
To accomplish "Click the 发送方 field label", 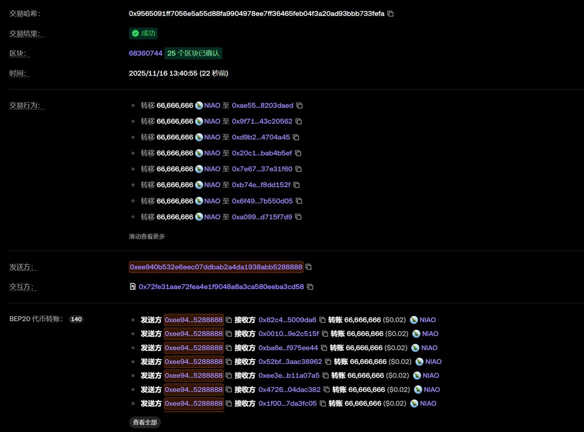I will click(x=24, y=267).
